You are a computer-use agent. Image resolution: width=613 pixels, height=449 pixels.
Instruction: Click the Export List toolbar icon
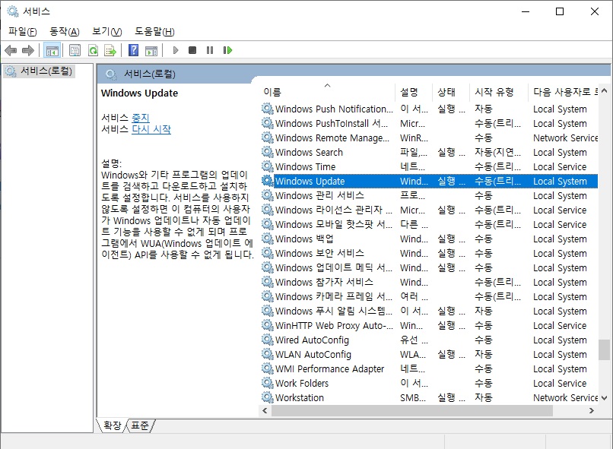(110, 50)
